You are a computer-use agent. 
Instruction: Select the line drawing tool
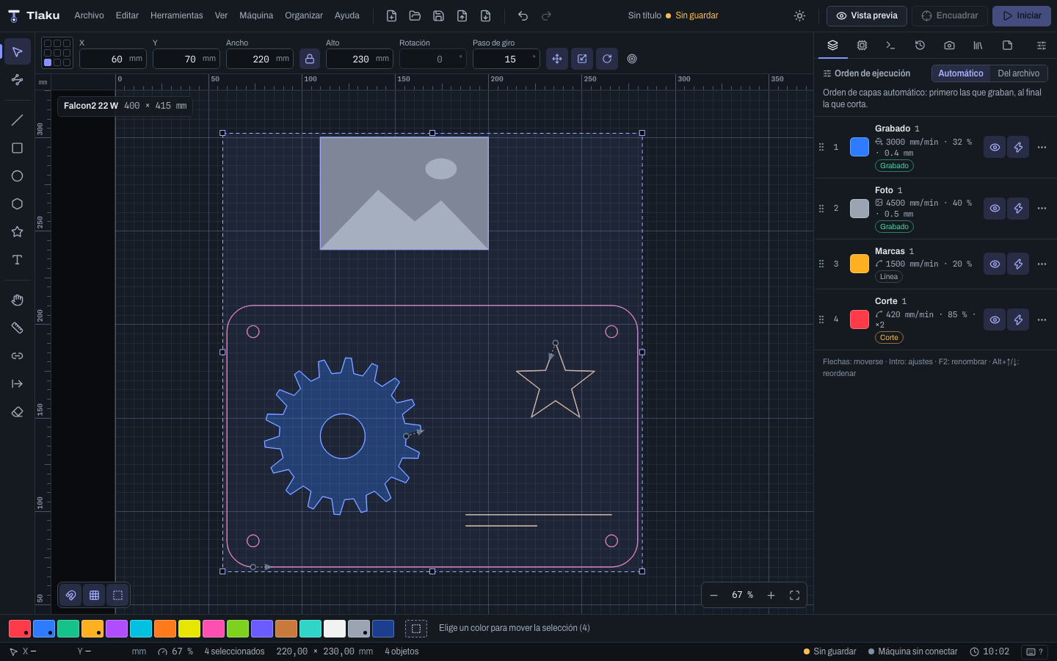18,120
